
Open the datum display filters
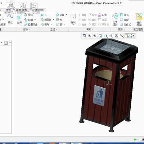coord(122,36)
